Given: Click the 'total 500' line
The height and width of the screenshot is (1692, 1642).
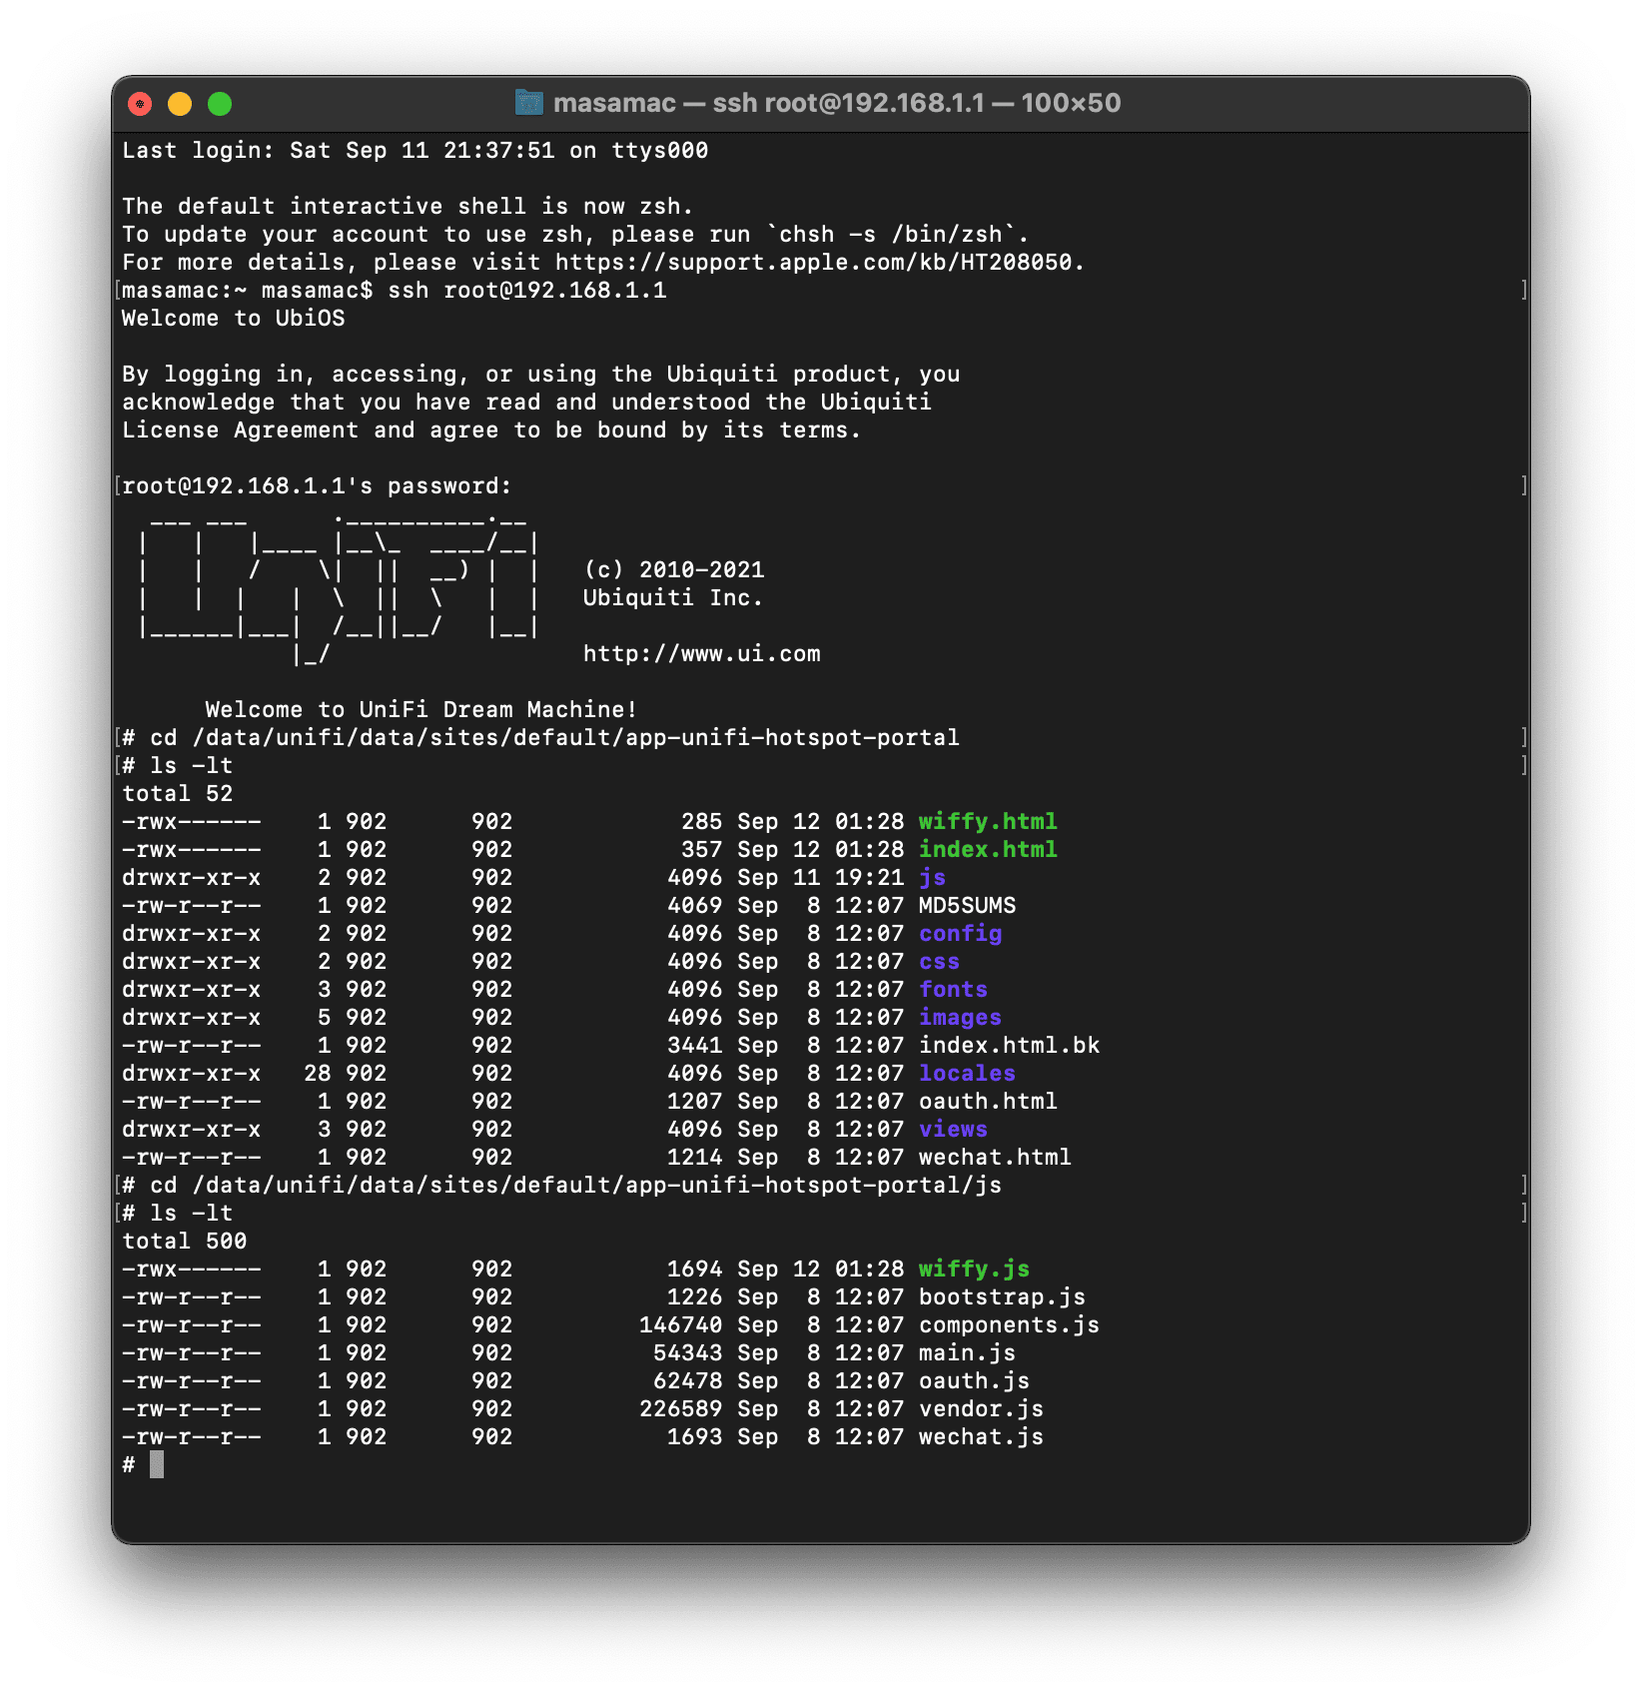Looking at the screenshot, I should [x=185, y=1242].
